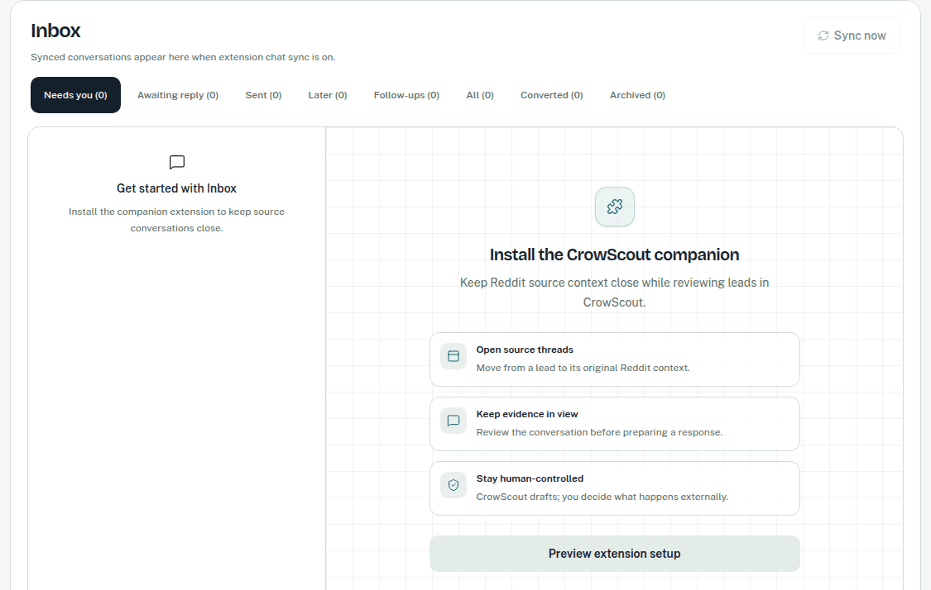This screenshot has height=590, width=931.
Task: Go to the Follow-ups (0) tab
Action: pos(406,95)
